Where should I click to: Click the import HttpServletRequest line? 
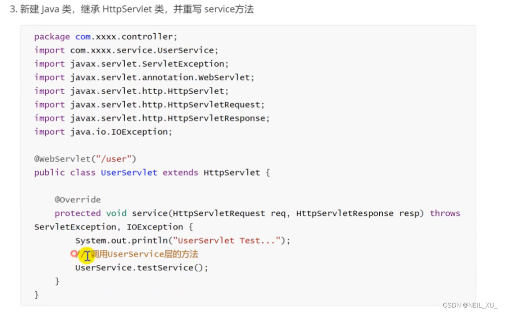(150, 105)
